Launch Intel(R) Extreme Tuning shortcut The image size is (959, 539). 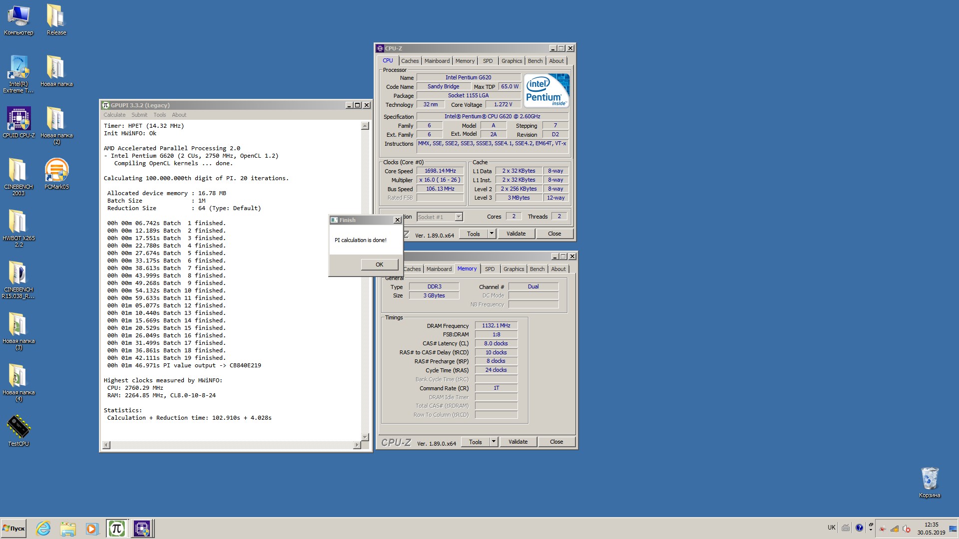coord(18,74)
